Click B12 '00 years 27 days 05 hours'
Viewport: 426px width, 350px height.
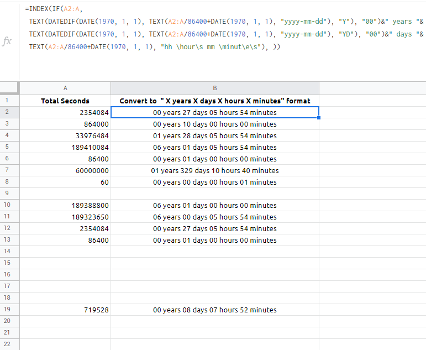[215, 228]
